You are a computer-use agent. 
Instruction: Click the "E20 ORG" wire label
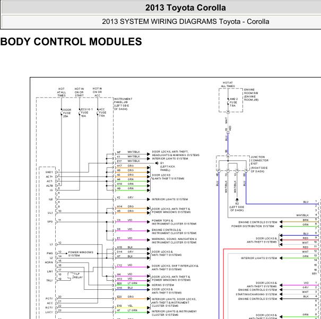click(x=125, y=297)
